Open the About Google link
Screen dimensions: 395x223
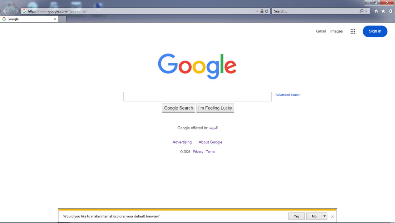point(210,142)
